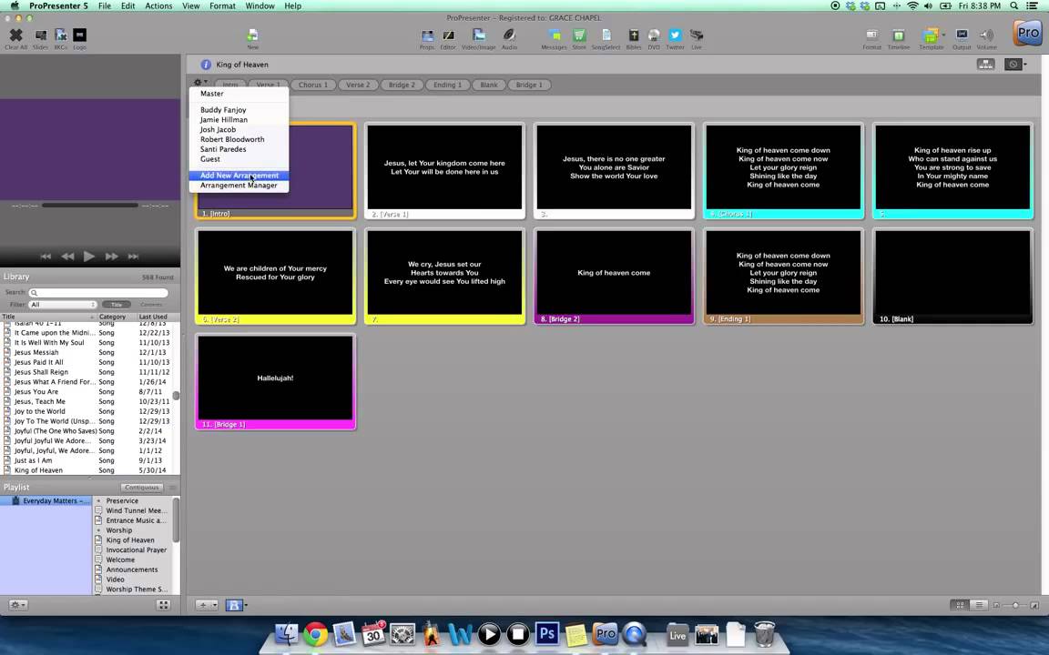Open the Filter All dropdown

(x=63, y=305)
